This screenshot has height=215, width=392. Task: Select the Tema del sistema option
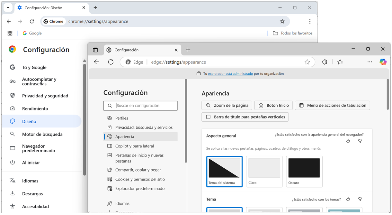pos(224,171)
